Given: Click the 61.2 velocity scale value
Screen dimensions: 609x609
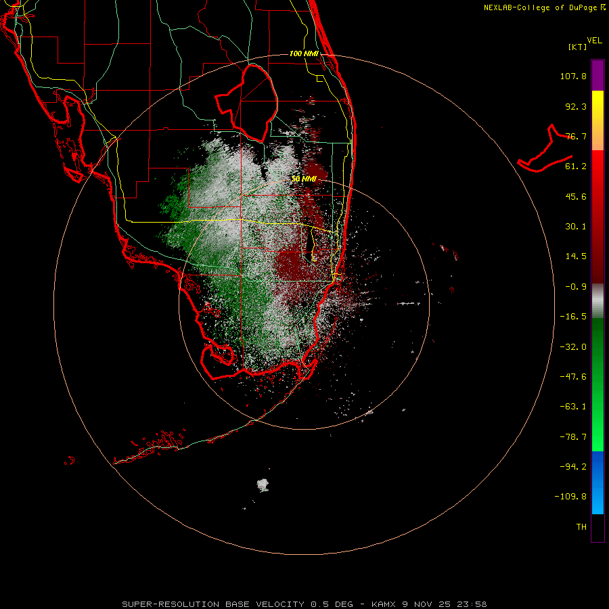Looking at the screenshot, I should 576,166.
